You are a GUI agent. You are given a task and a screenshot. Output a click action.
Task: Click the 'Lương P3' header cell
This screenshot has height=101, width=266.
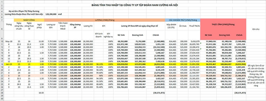tap(88, 26)
